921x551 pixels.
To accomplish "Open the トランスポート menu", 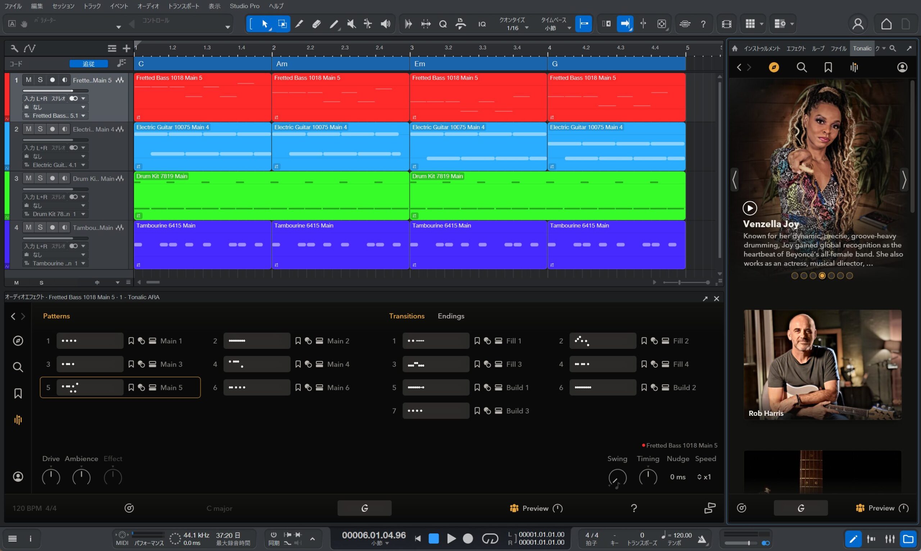I will click(x=183, y=6).
